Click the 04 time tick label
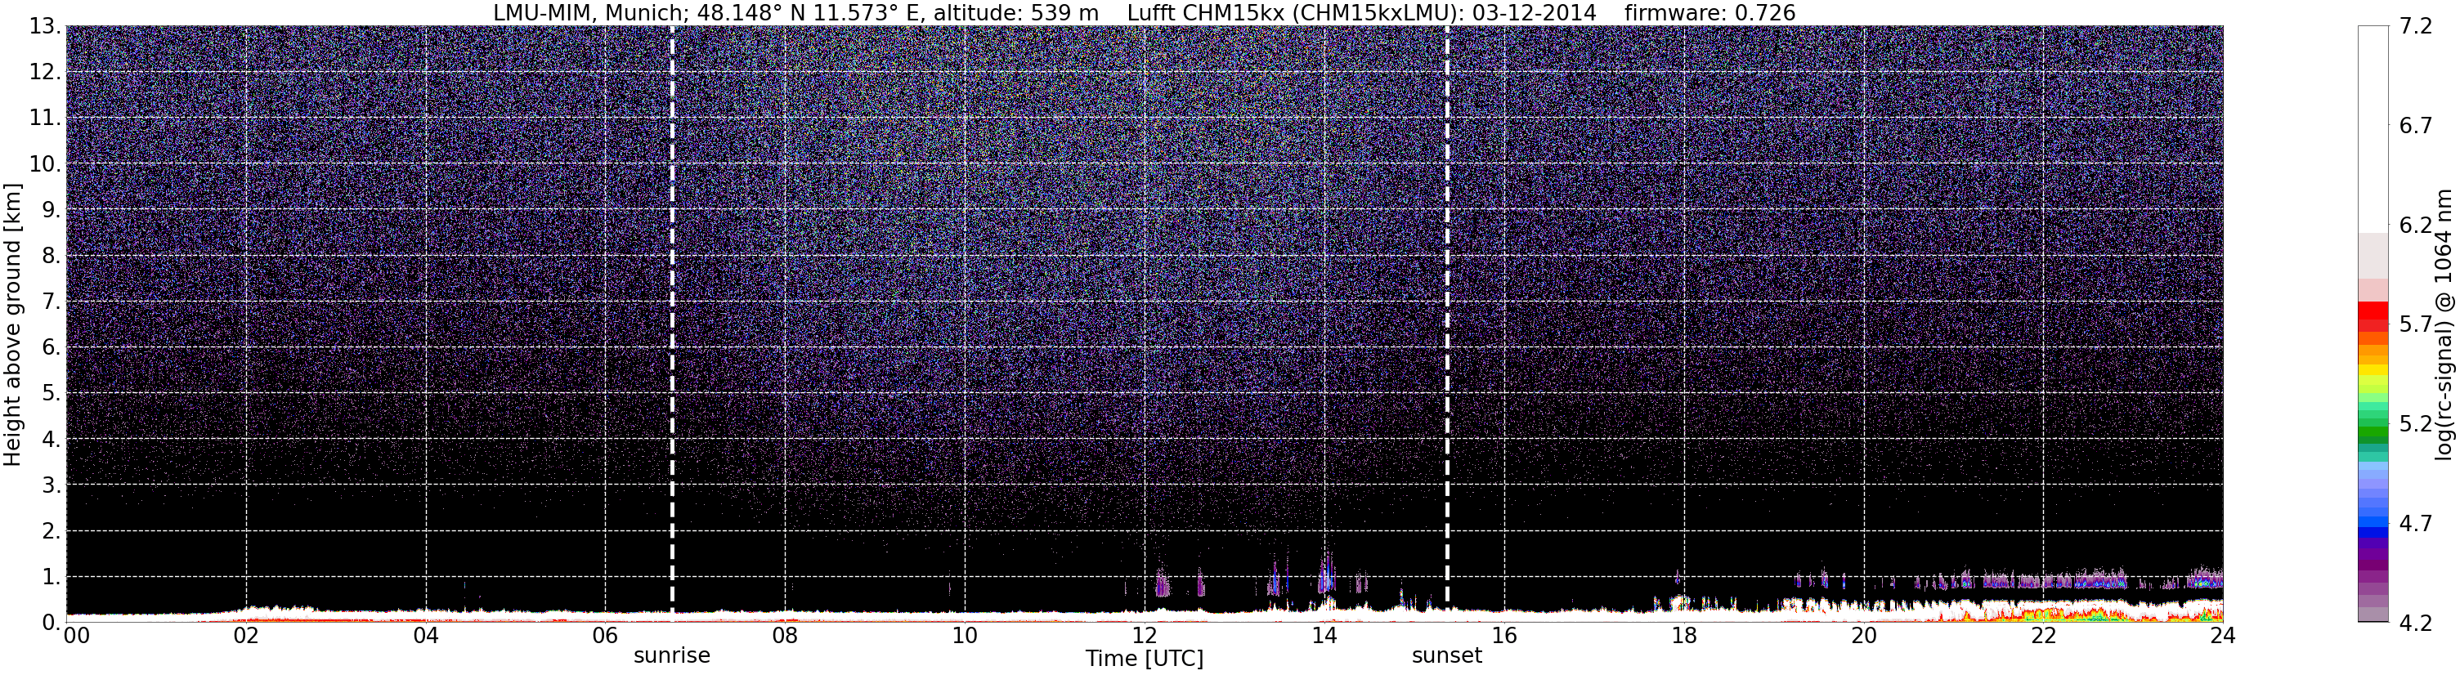 (x=426, y=636)
